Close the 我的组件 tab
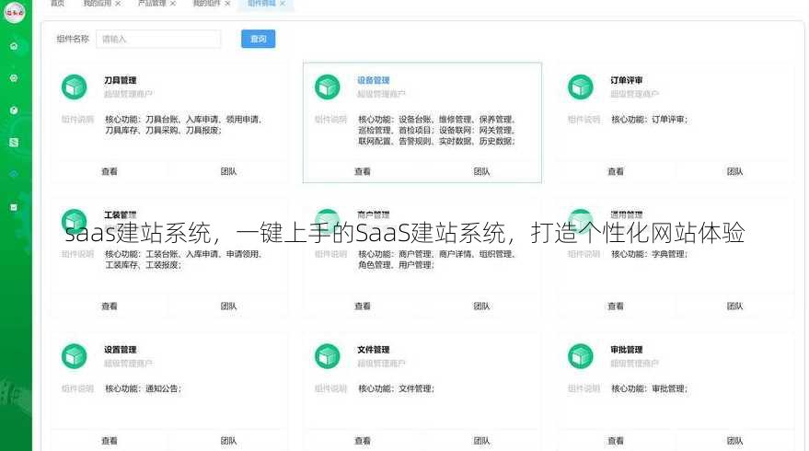Screen dimensions: 809x451 tap(227, 4)
